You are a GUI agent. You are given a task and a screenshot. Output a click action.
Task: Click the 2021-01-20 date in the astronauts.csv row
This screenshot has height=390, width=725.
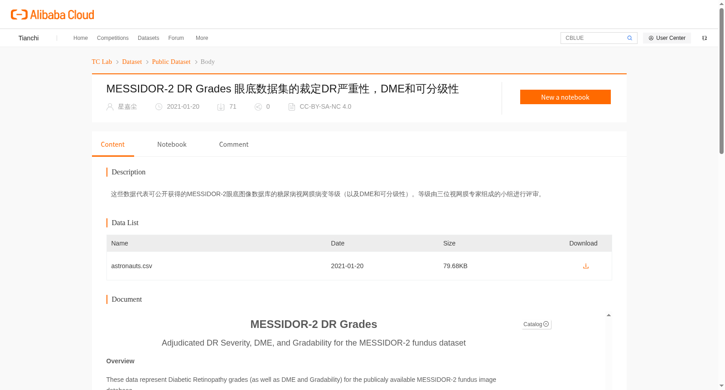[347, 266]
